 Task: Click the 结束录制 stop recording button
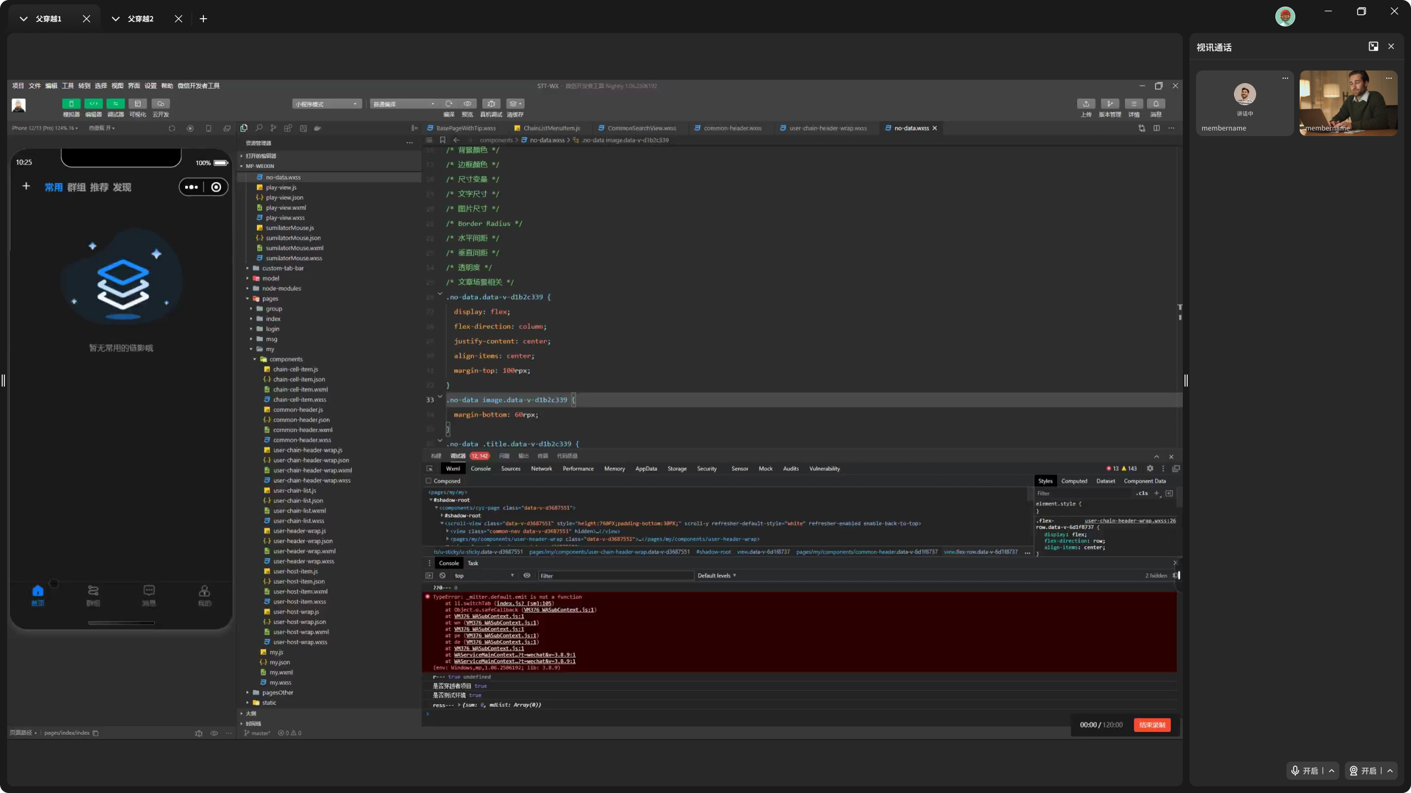(x=1152, y=725)
